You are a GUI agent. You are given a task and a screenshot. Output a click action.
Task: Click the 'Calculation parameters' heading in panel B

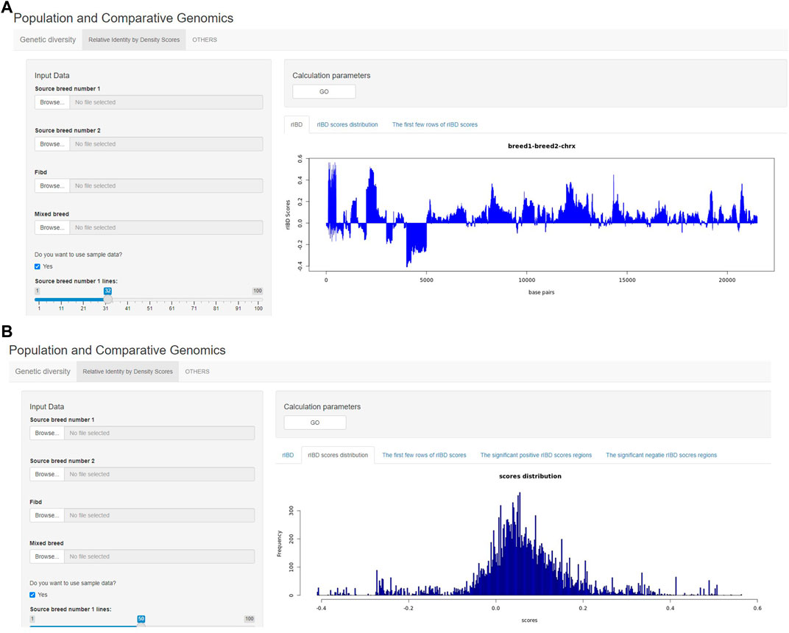pyautogui.click(x=322, y=406)
